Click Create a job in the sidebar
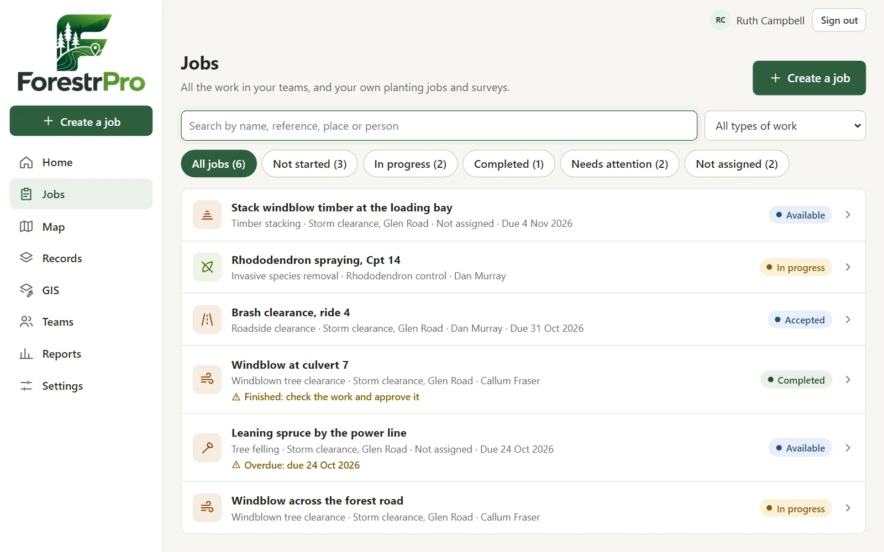 [81, 121]
